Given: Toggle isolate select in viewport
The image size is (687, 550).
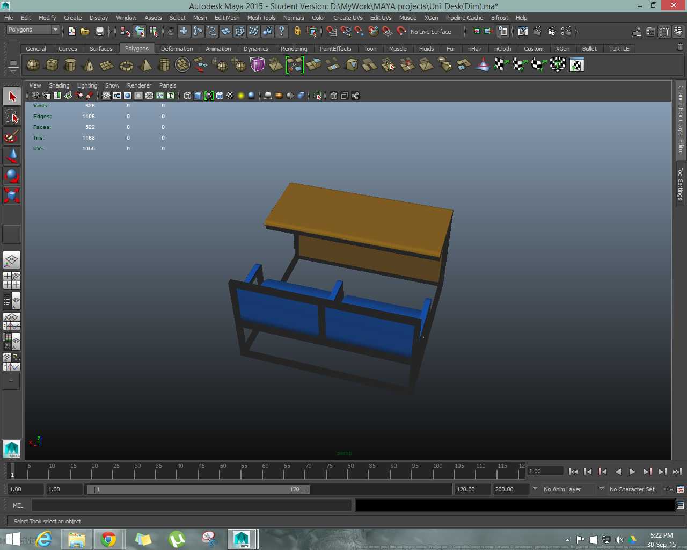Looking at the screenshot, I should tap(318, 96).
